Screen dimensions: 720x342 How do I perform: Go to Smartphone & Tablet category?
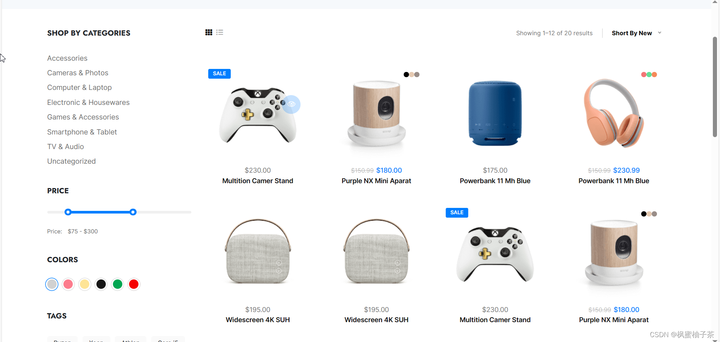click(82, 132)
